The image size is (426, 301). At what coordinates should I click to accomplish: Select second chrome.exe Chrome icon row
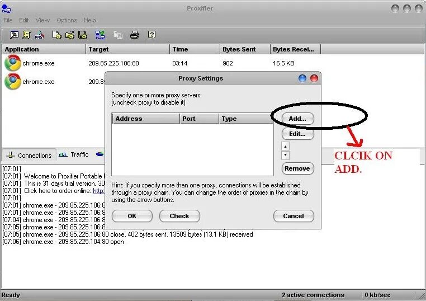click(12, 82)
